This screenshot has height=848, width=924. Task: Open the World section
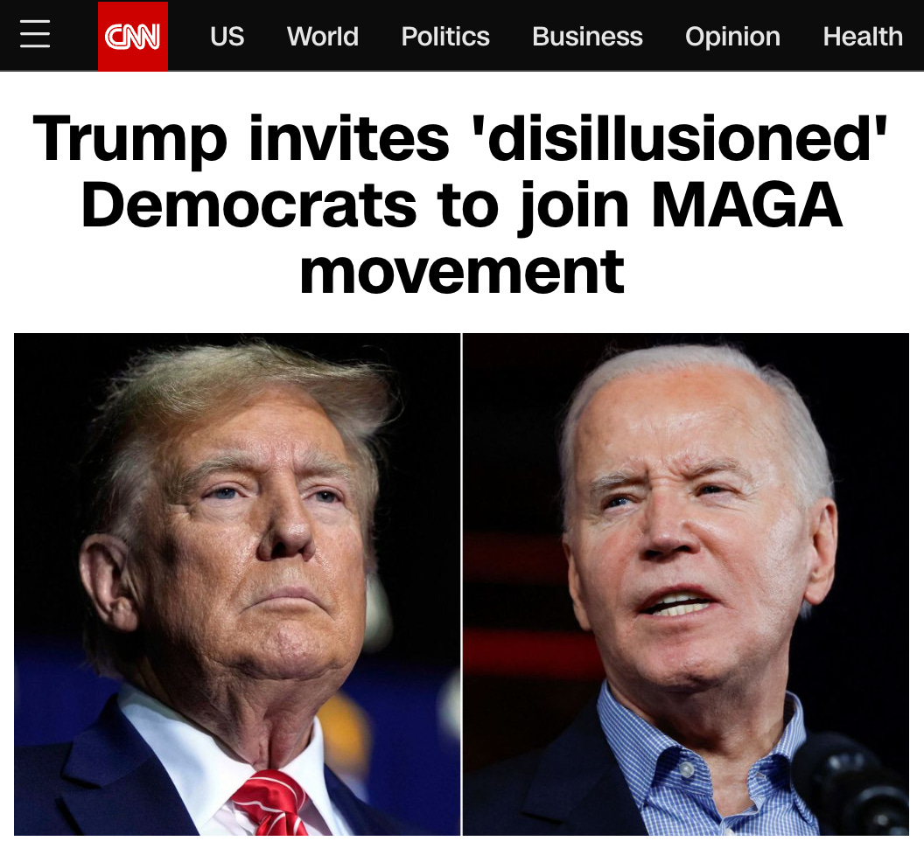(322, 37)
